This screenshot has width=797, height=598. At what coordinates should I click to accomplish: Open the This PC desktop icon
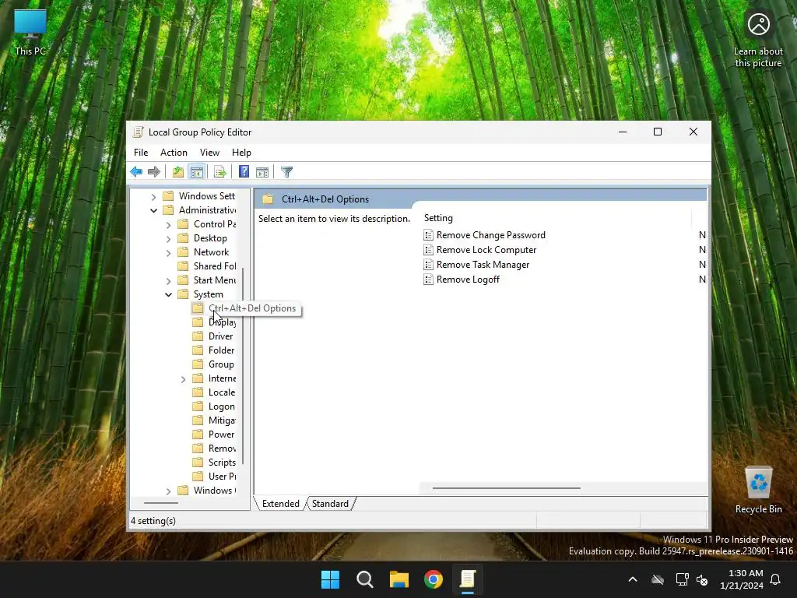pyautogui.click(x=30, y=32)
